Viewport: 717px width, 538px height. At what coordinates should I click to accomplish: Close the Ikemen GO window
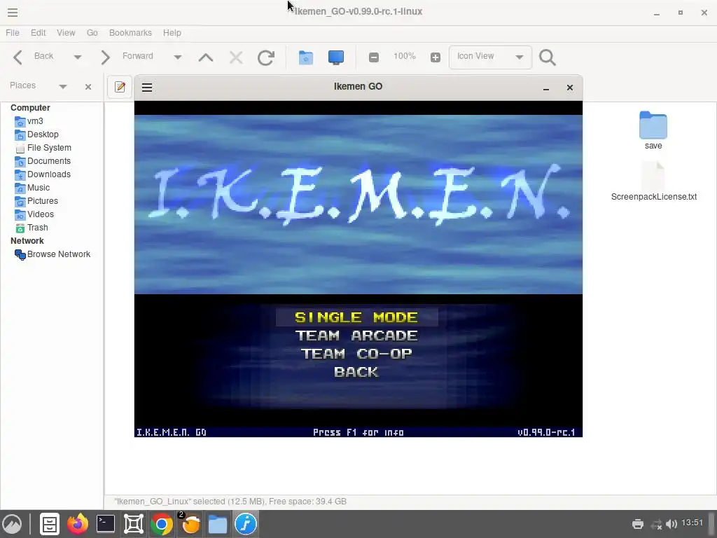pos(570,88)
